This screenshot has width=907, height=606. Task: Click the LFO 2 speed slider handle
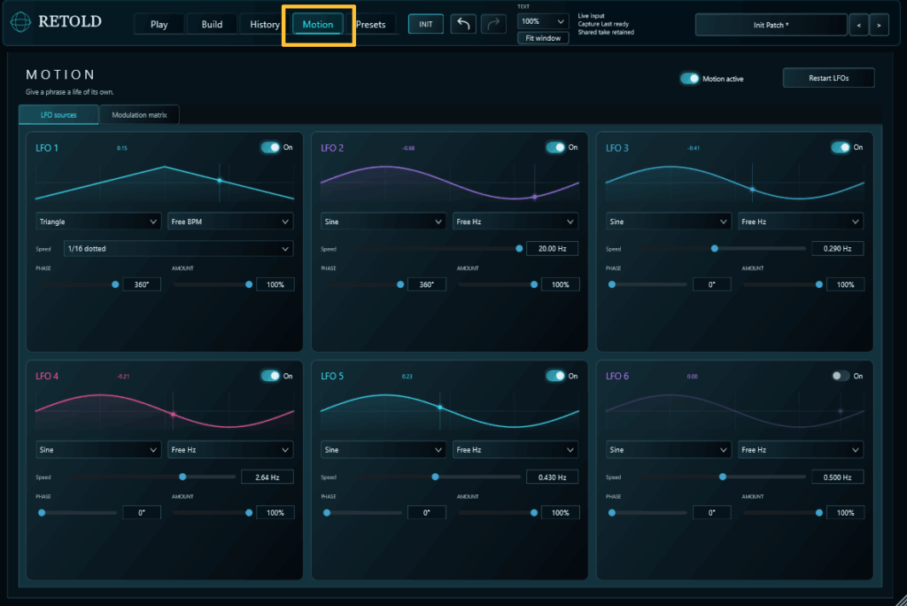519,249
